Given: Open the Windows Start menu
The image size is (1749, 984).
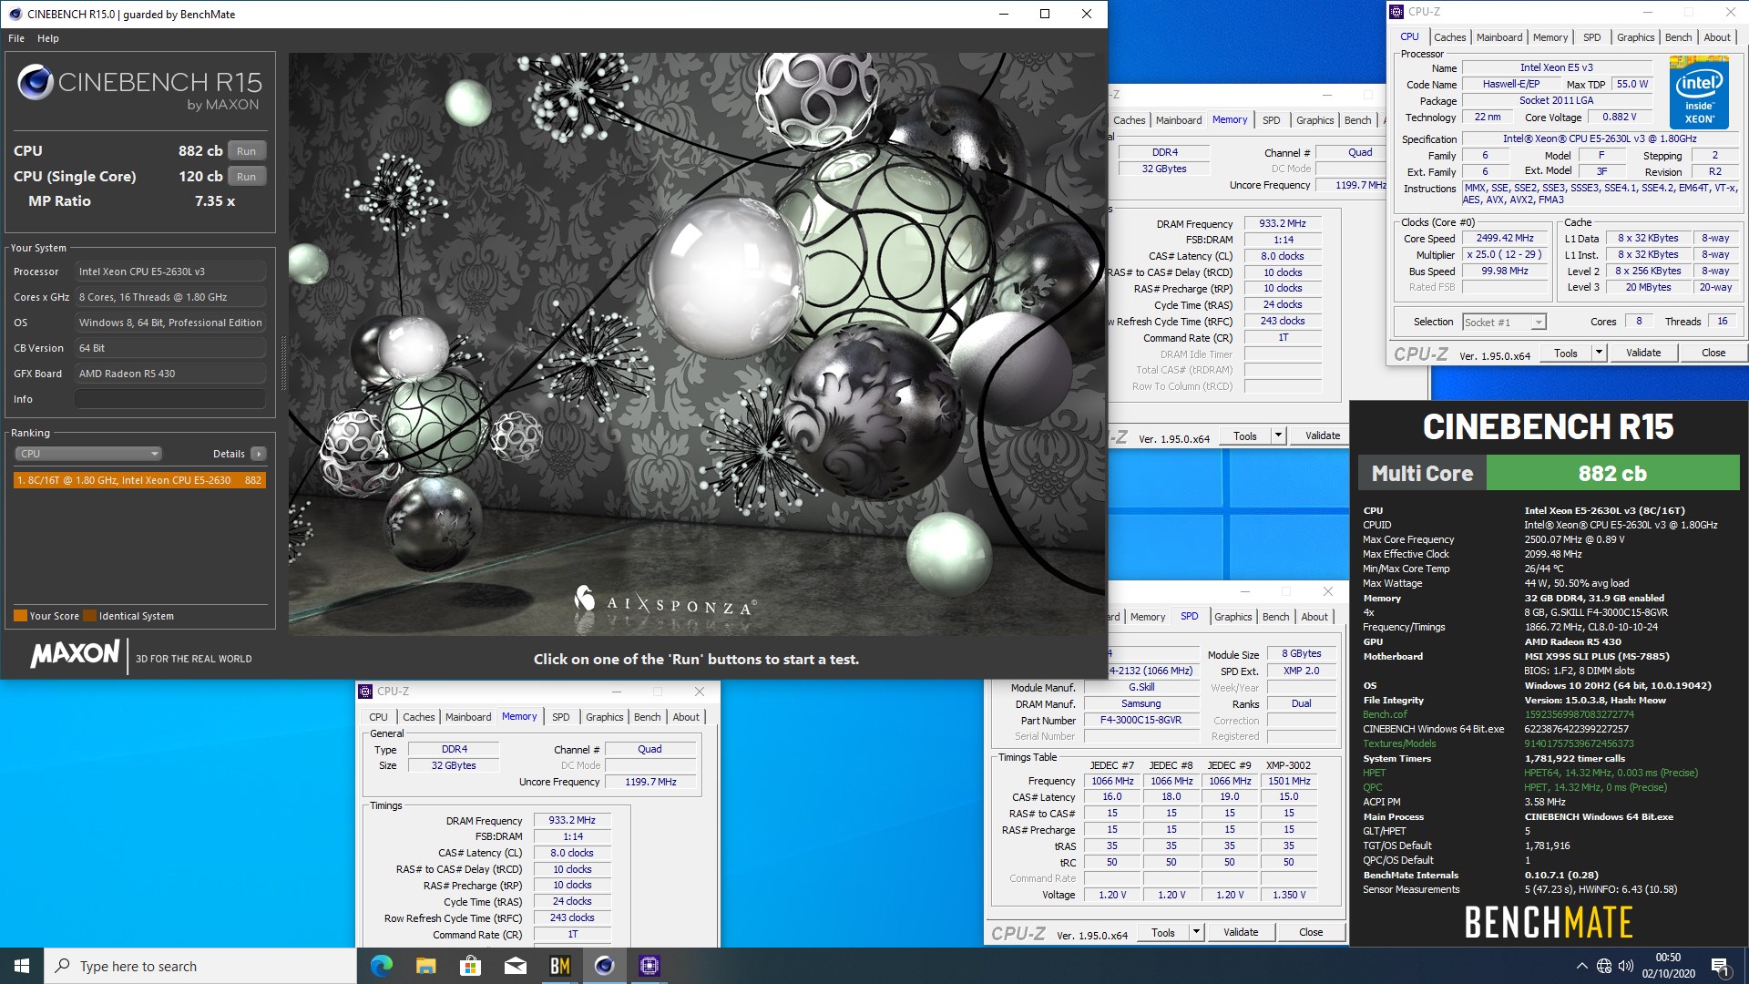Looking at the screenshot, I should [x=22, y=966].
